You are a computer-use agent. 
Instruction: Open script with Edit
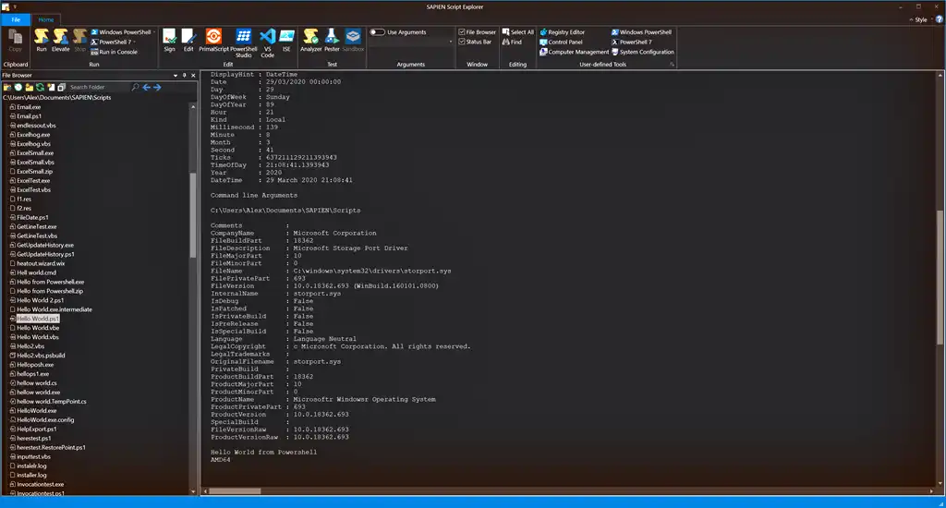coord(188,40)
